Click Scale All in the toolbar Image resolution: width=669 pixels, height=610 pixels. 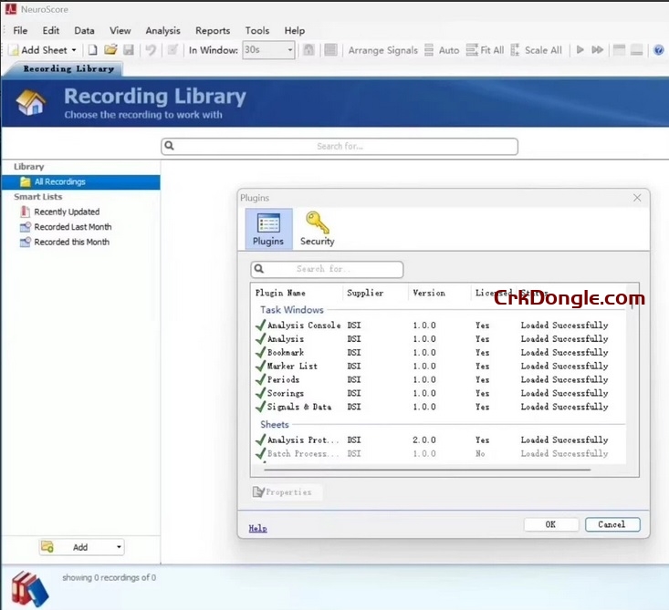(536, 50)
